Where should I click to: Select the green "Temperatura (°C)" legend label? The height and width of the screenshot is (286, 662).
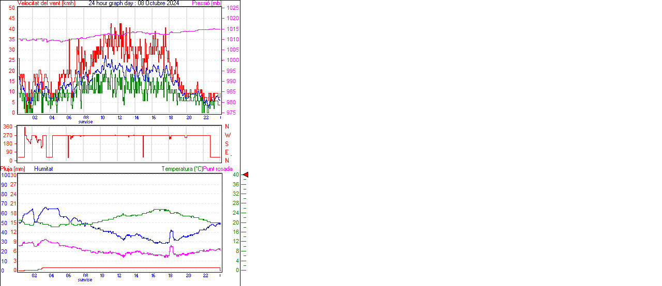coord(182,169)
